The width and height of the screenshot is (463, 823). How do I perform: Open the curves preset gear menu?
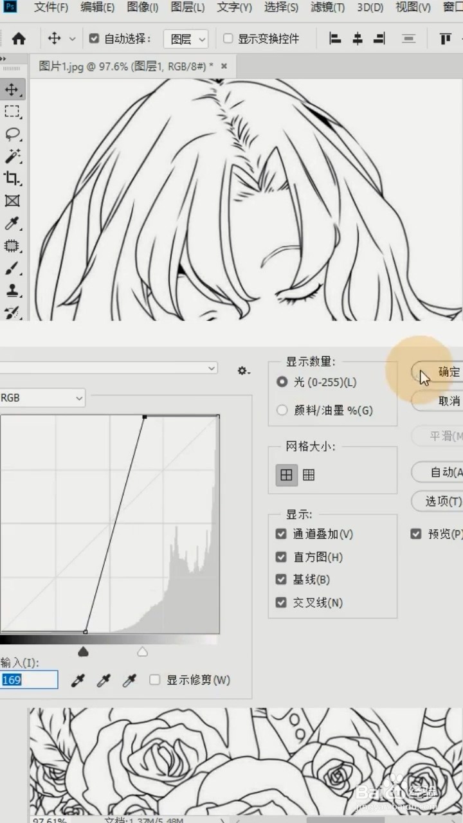(x=244, y=370)
